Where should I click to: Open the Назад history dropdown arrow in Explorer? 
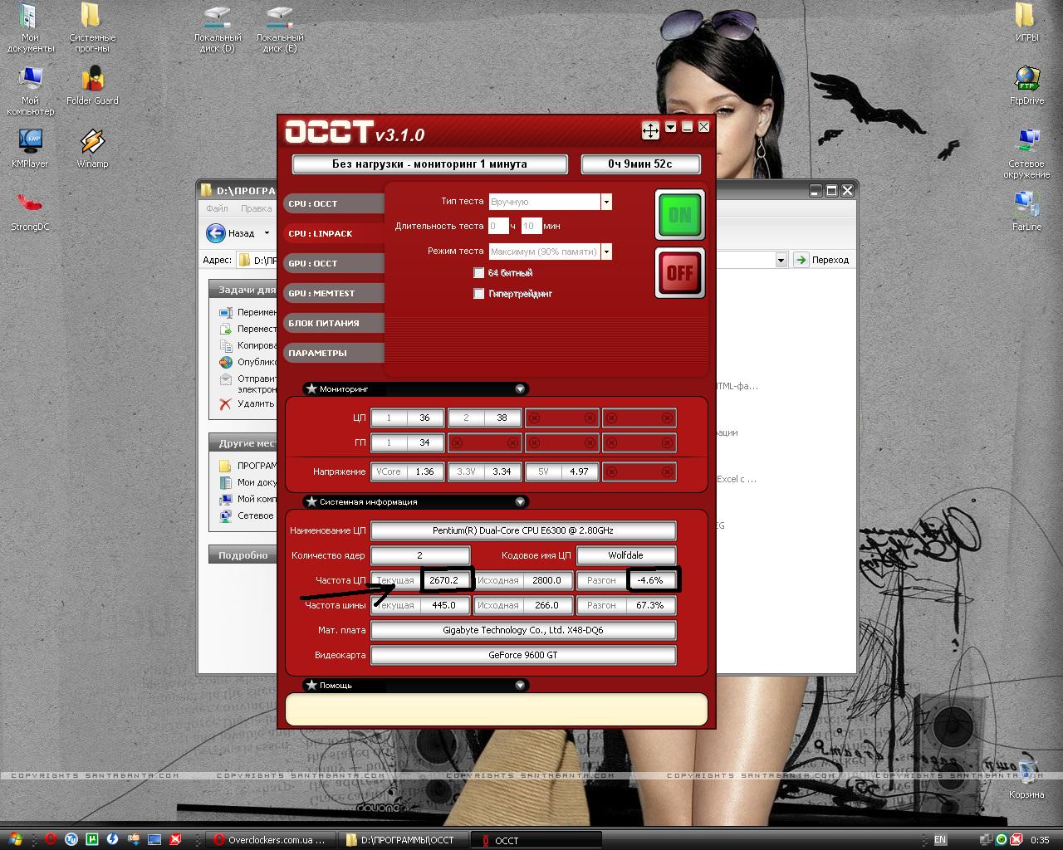click(x=267, y=233)
